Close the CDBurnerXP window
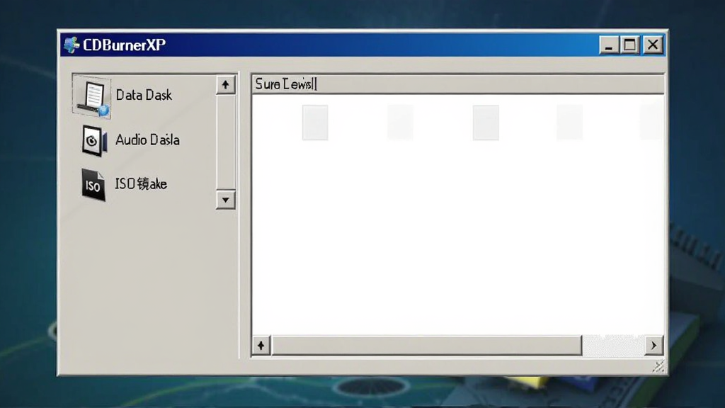The image size is (725, 408). [x=653, y=45]
